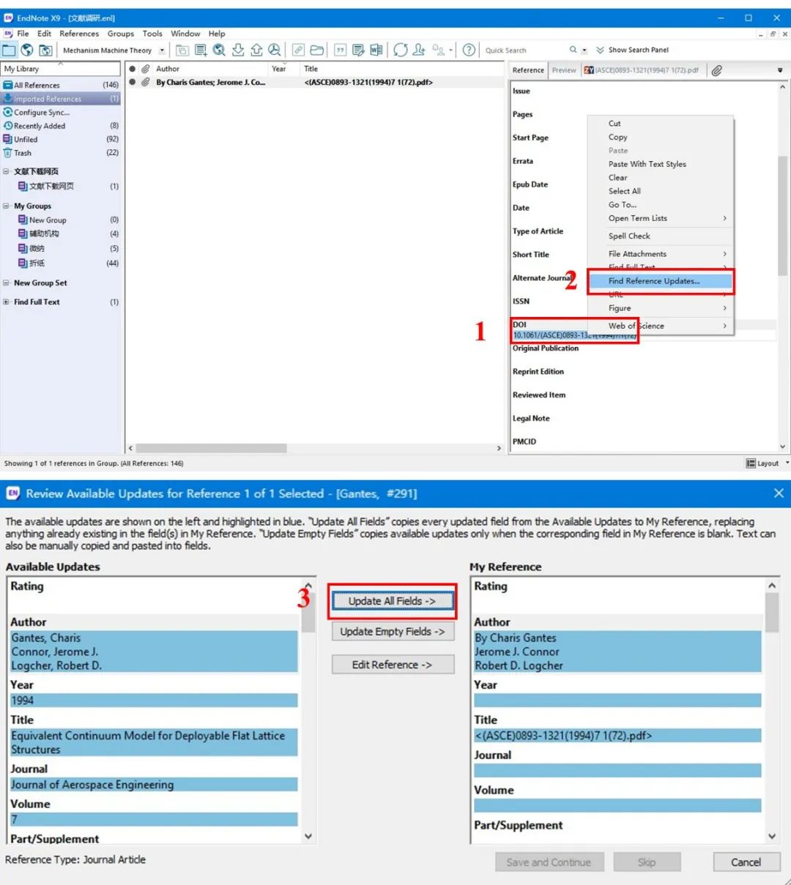Viewport: 791px width, 885px height.
Task: Select the Trash folder in the sidebar
Action: [x=23, y=152]
